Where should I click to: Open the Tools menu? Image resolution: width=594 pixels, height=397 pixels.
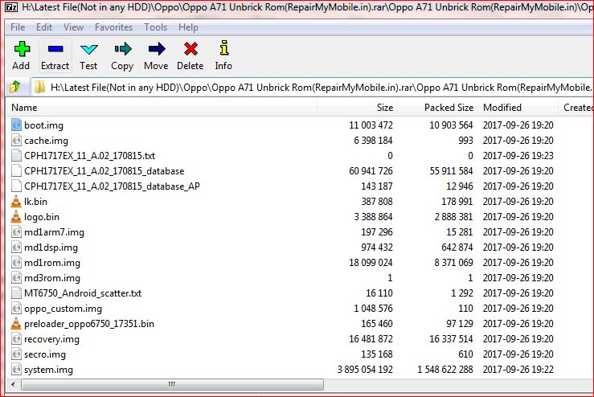[x=155, y=27]
